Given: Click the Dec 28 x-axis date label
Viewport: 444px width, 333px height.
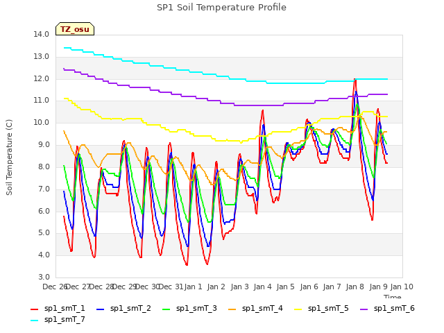Looking at the screenshot, I should click(101, 287).
